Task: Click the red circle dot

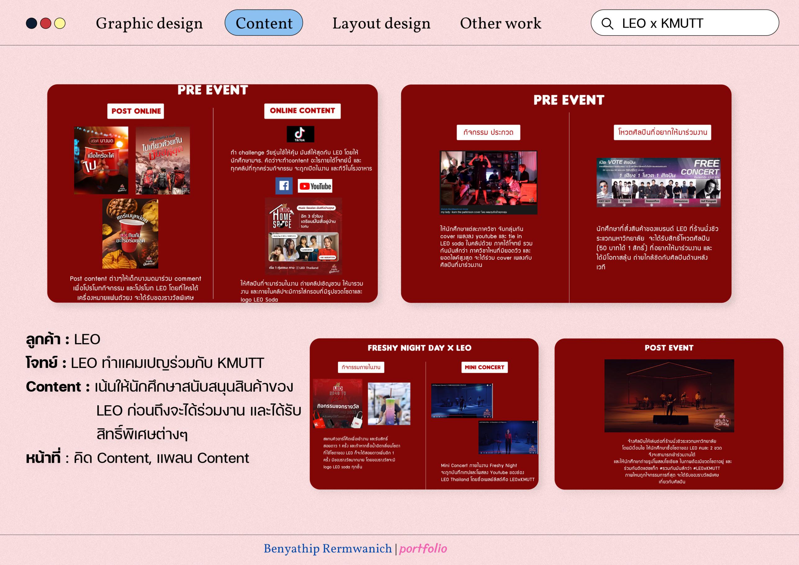Action: (46, 23)
